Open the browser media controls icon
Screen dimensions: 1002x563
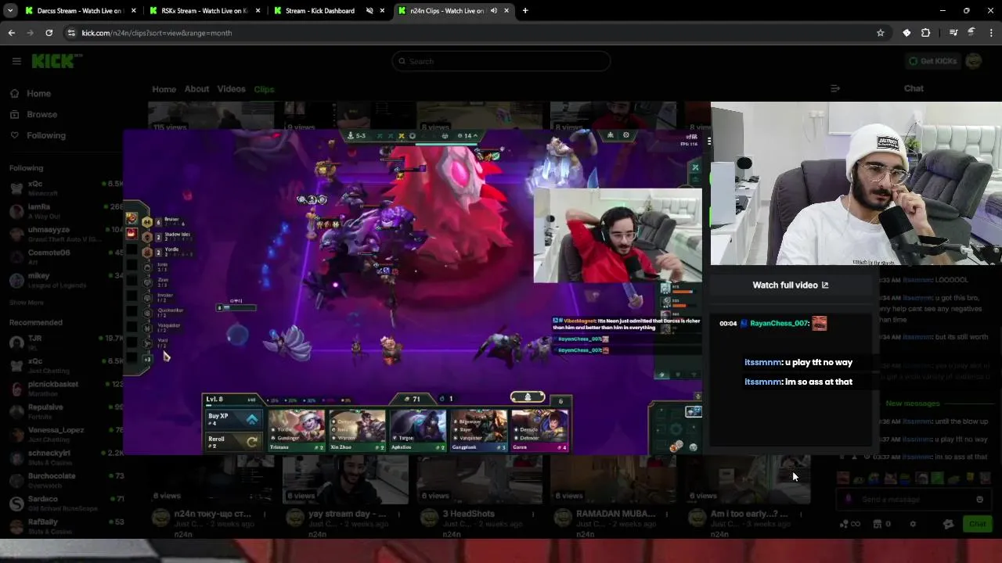click(x=953, y=33)
